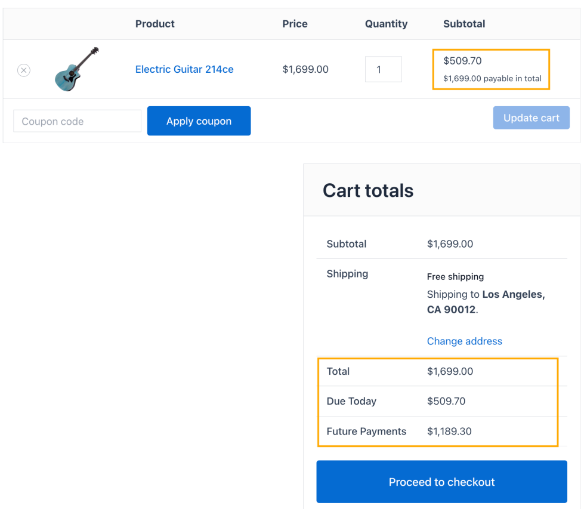Proceed to checkout
The image size is (584, 509).
(441, 482)
